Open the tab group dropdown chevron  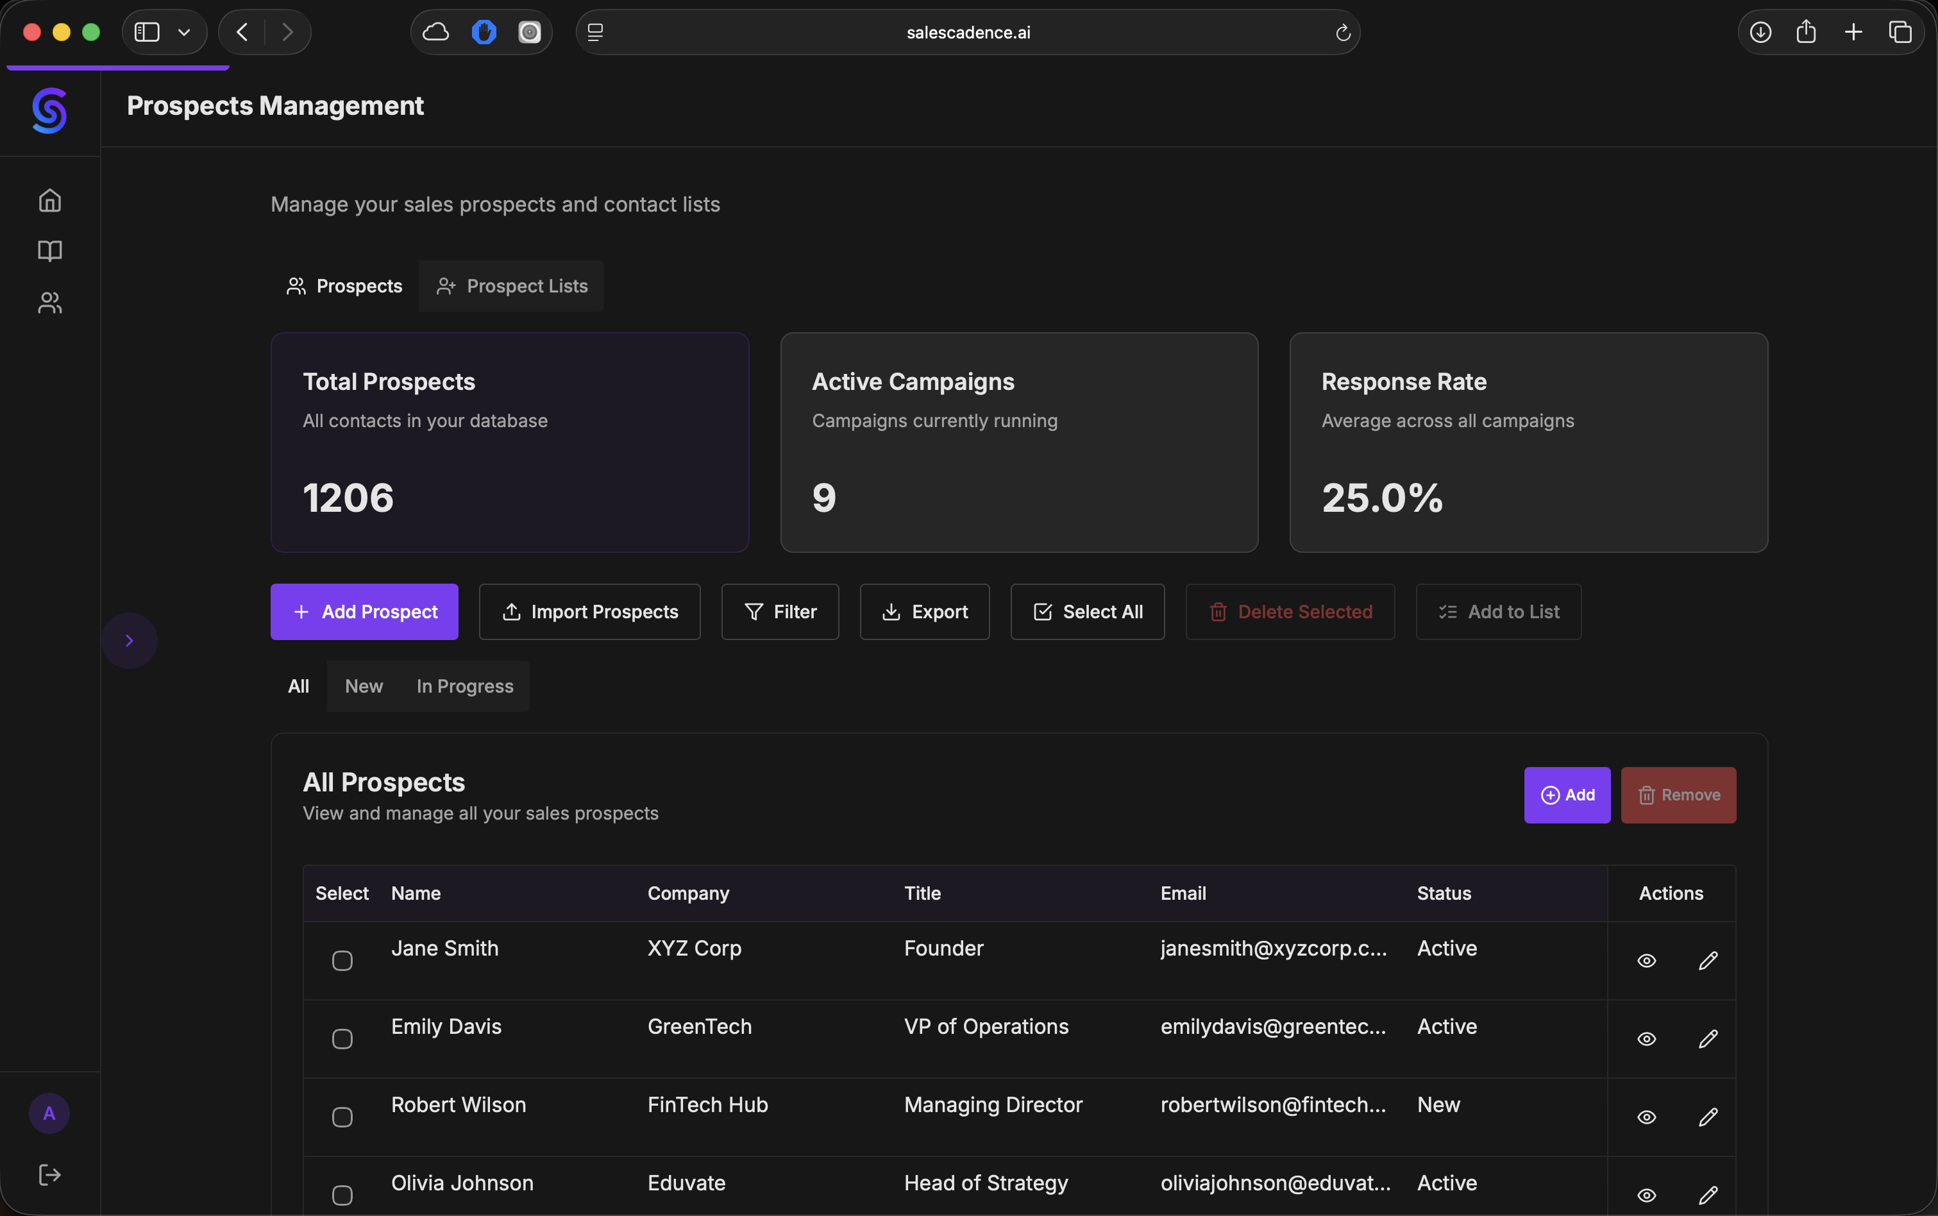[x=183, y=32]
